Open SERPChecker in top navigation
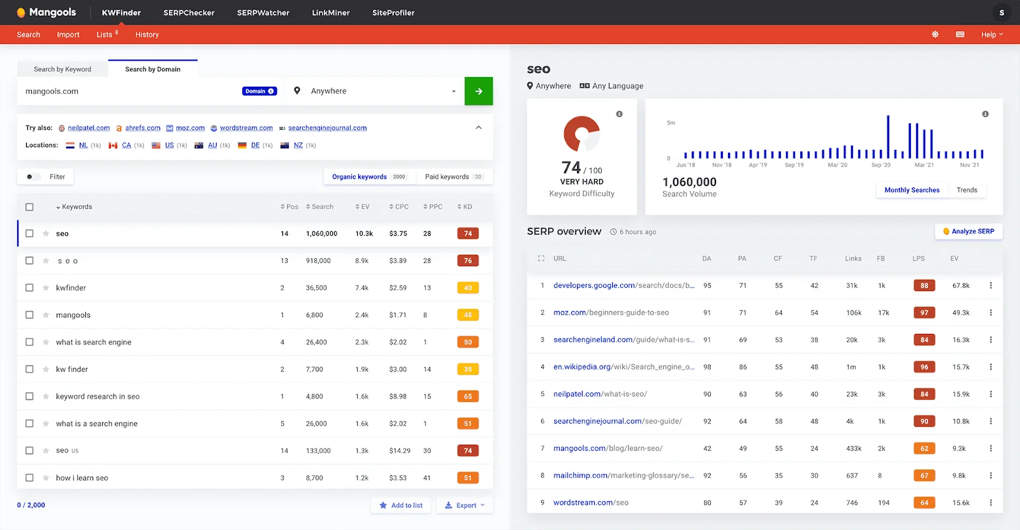Image resolution: width=1020 pixels, height=530 pixels. coord(189,13)
